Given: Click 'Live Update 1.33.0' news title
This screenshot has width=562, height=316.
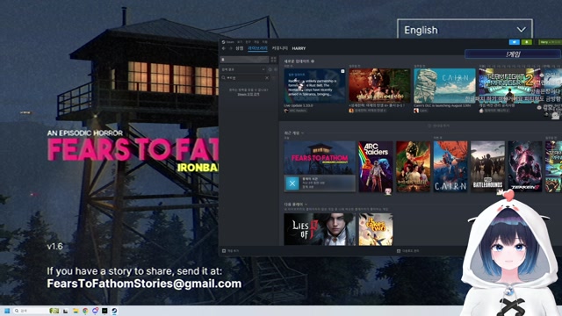Looking at the screenshot, I should click(299, 105).
